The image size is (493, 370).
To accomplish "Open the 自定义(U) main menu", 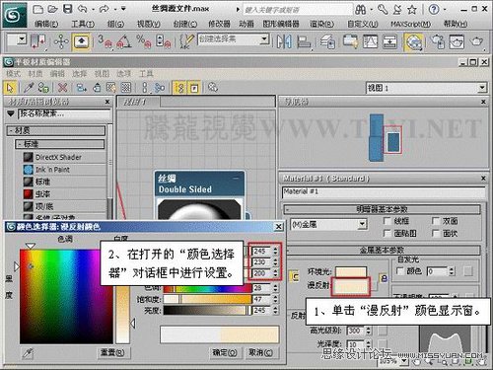I will (363, 24).
